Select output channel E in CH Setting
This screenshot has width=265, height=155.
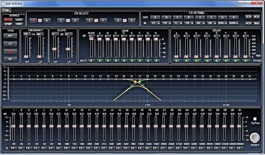[x=201, y=17]
